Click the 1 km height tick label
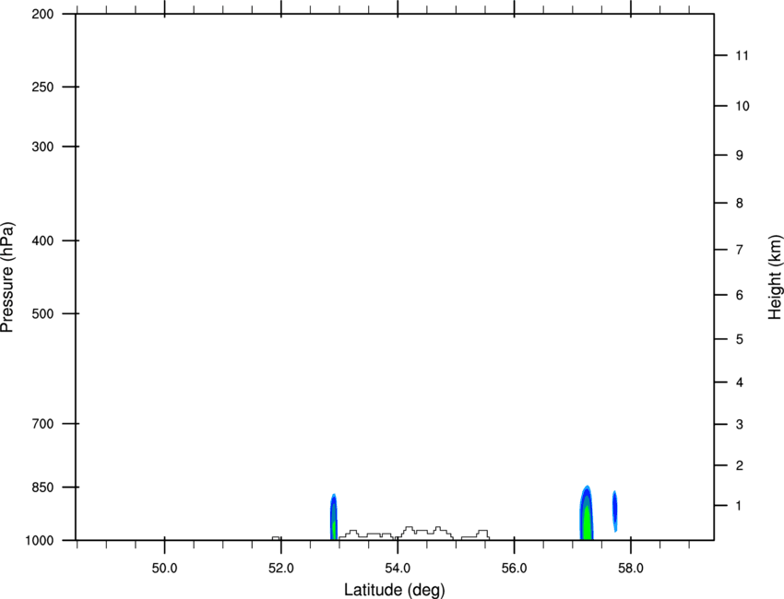784x599 pixels. pos(739,506)
